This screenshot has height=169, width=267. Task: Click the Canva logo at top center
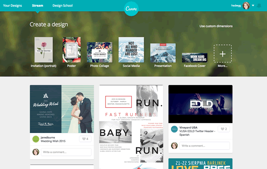131,9
